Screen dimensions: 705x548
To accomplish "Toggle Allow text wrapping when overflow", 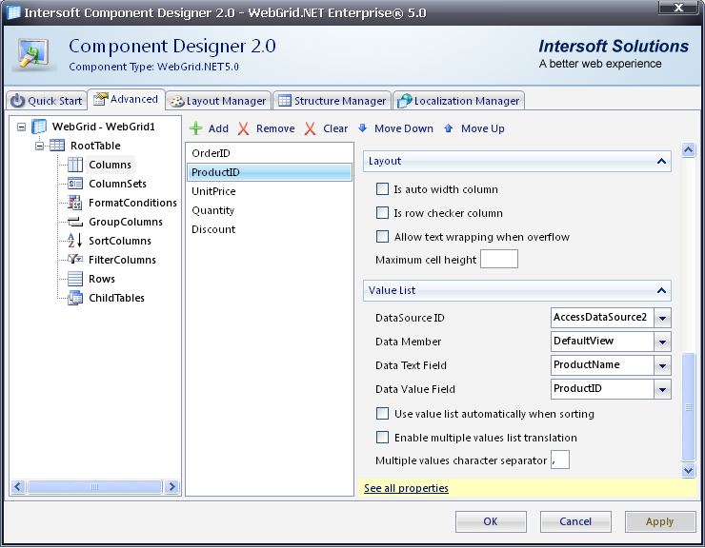I will (x=382, y=236).
